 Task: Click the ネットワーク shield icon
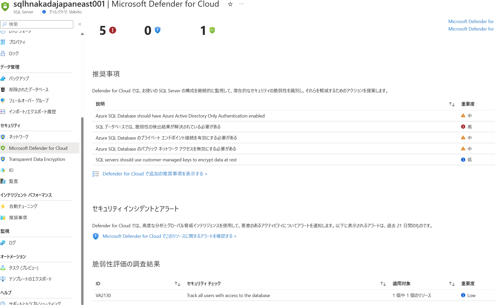pyautogui.click(x=3, y=137)
